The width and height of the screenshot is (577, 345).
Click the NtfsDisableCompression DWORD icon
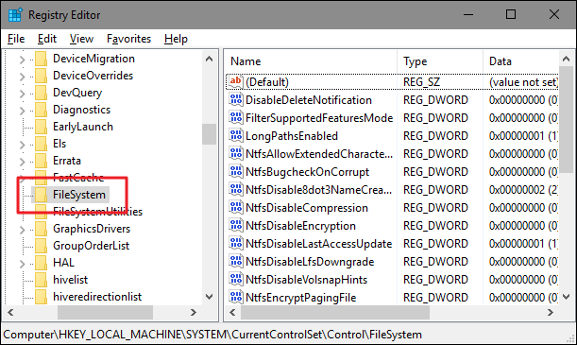(x=235, y=208)
